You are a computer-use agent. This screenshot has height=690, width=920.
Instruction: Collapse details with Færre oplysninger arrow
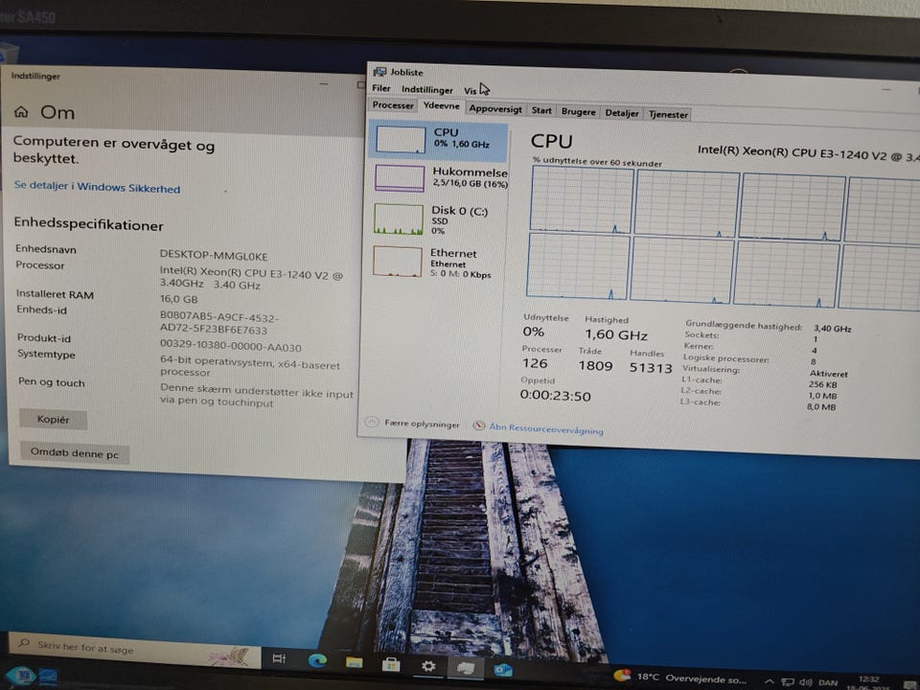pyautogui.click(x=372, y=422)
